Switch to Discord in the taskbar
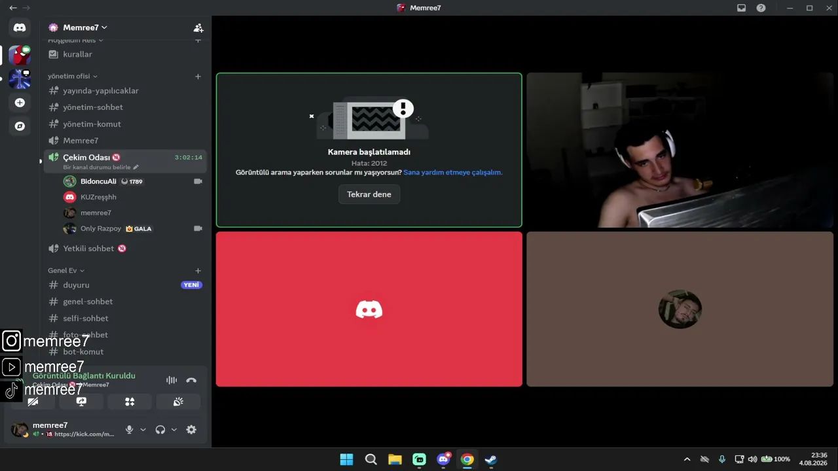 pos(443,459)
